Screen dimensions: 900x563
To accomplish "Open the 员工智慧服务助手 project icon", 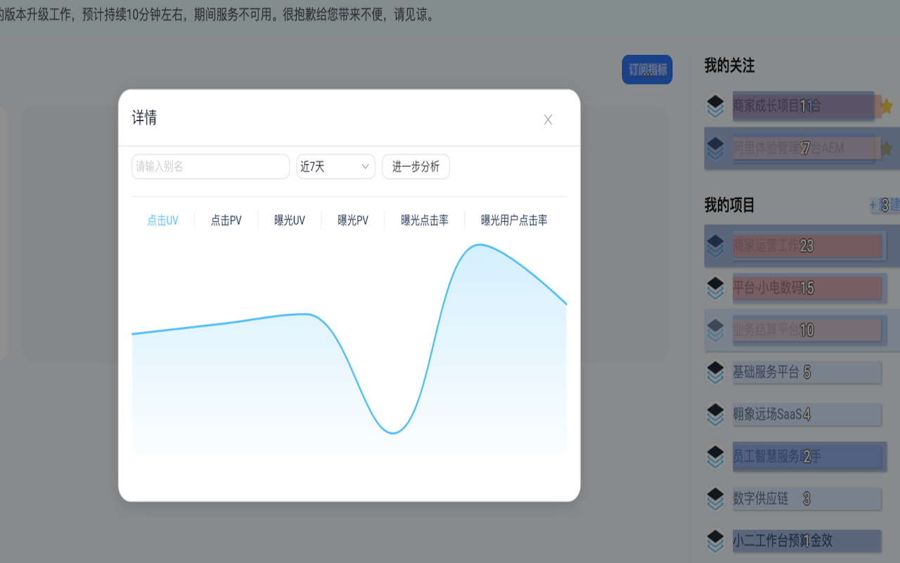I will click(715, 457).
